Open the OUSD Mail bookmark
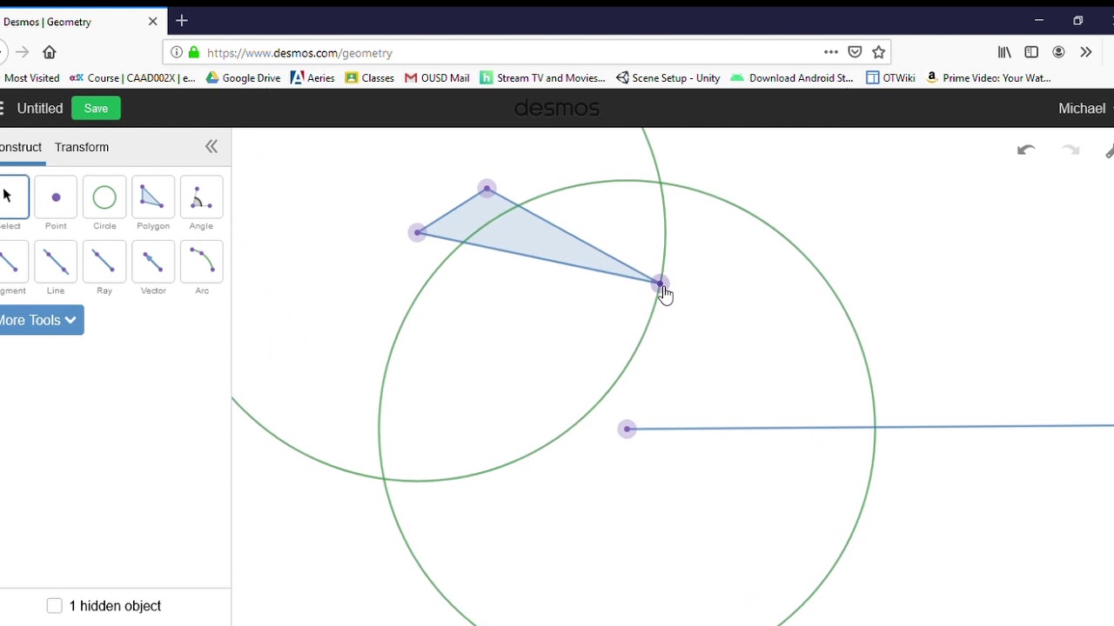The height and width of the screenshot is (626, 1114). 437,77
